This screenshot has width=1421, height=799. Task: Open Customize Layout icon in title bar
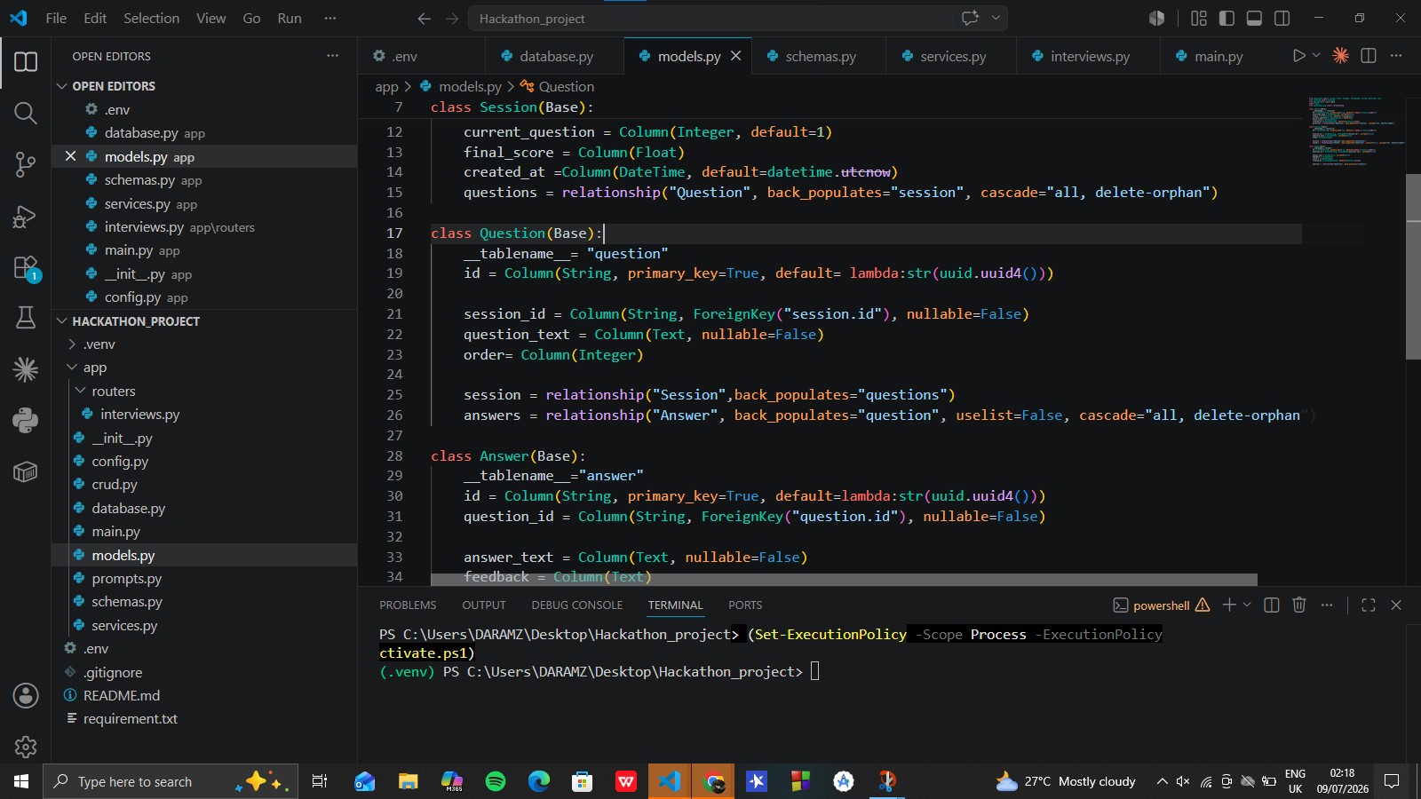point(1199,18)
